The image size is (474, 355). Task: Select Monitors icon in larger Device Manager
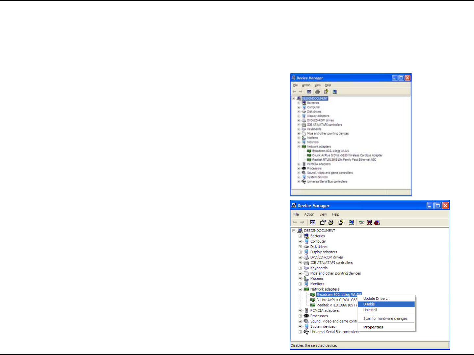click(x=306, y=284)
